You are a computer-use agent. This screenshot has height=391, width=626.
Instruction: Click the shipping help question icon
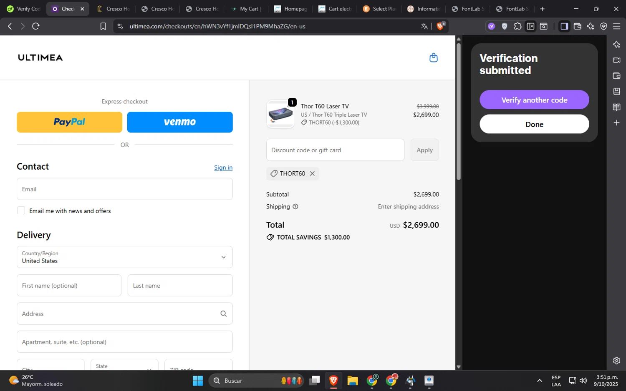pos(295,206)
